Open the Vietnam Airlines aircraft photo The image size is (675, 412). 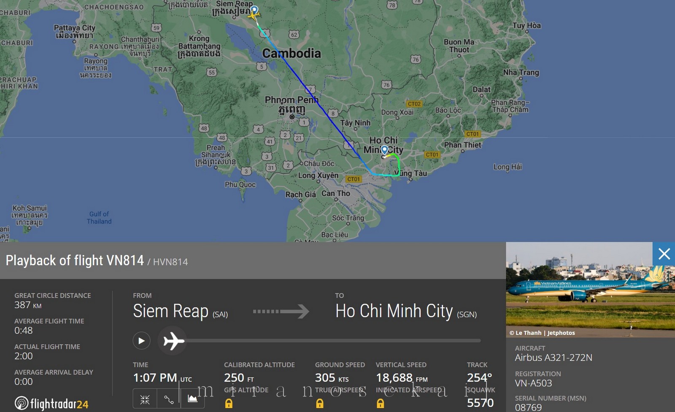[x=591, y=290]
